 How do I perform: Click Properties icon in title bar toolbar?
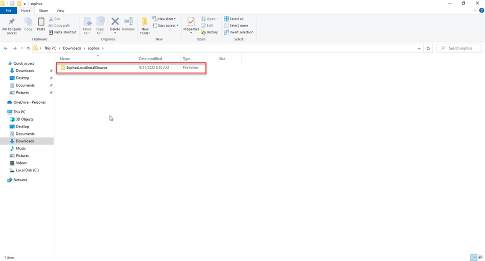coord(12,3)
